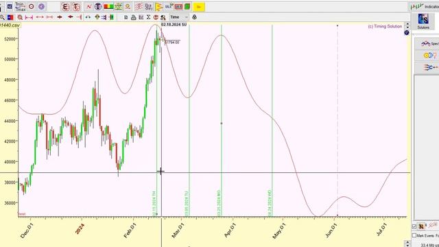
Task: Click the yellow highlighted toolbar button
Action: tap(199, 7)
